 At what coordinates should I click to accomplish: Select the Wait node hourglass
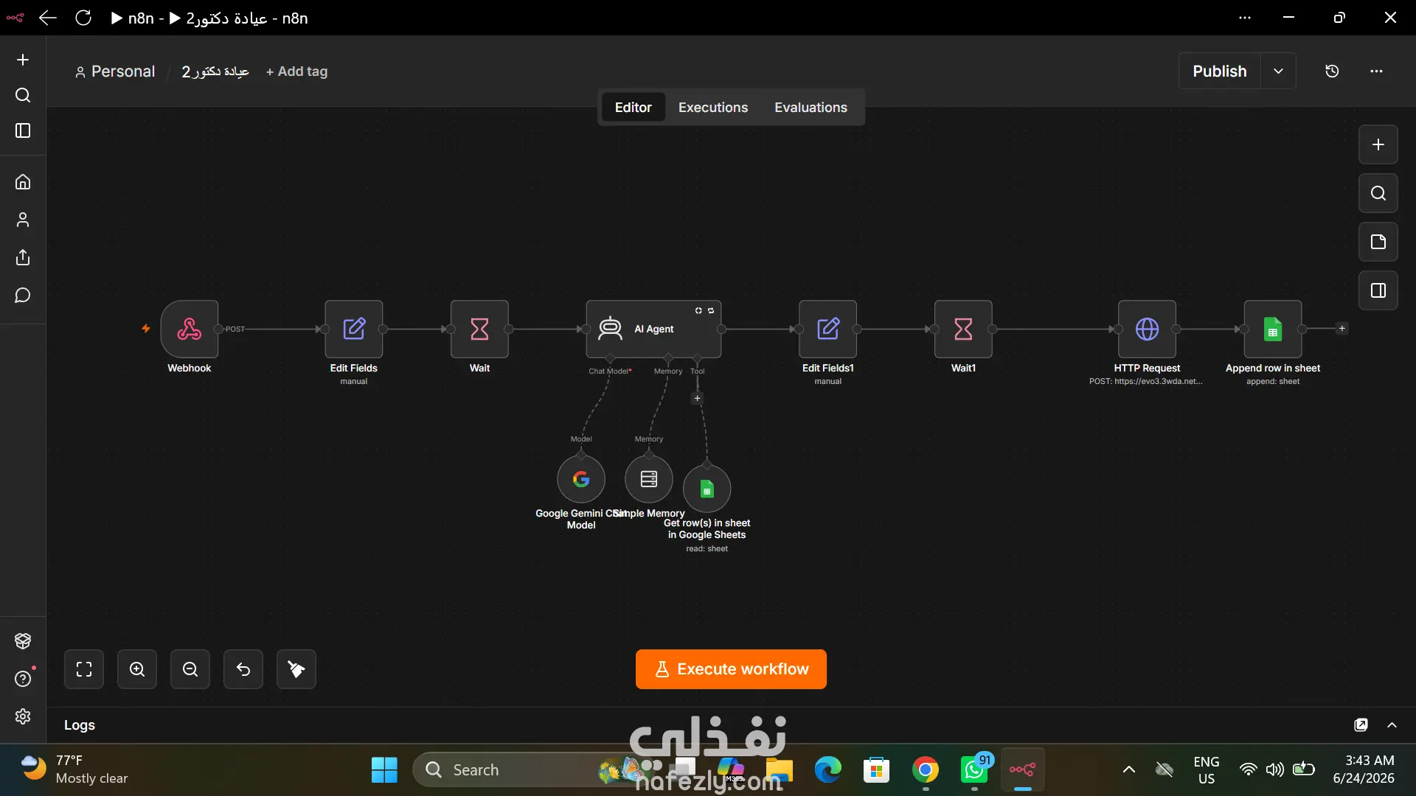point(479,329)
